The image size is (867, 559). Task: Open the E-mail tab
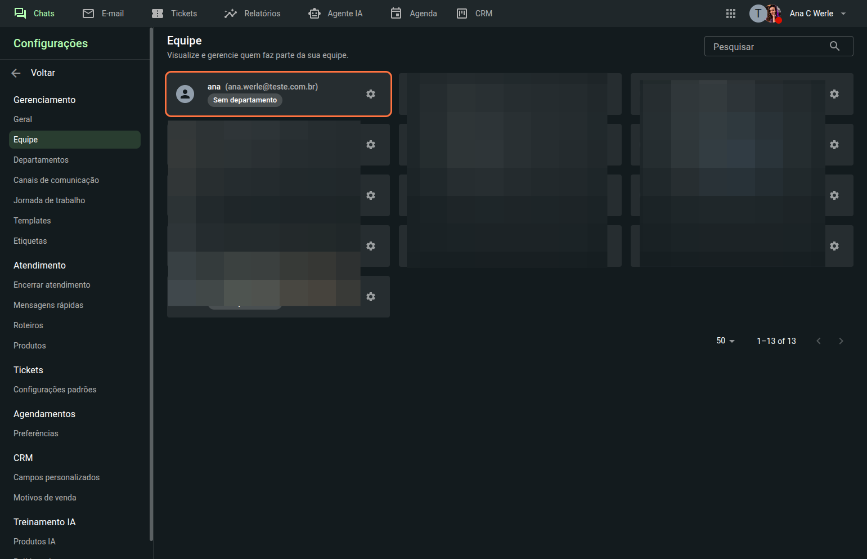pyautogui.click(x=104, y=14)
